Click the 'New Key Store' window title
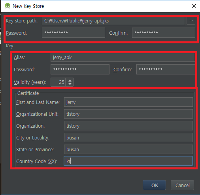200x195 pixels. coord(28,6)
